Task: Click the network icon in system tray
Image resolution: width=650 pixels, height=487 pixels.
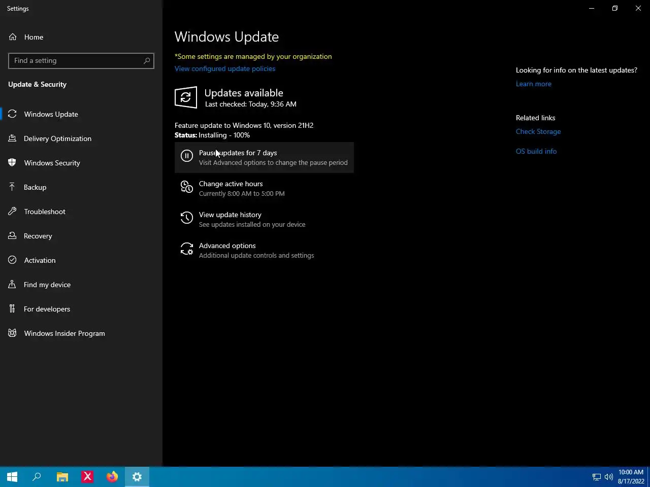Action: (597, 477)
